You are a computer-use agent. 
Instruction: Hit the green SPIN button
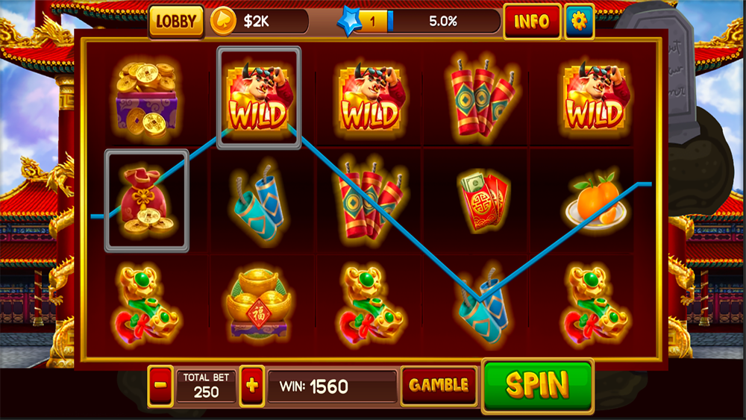(x=538, y=385)
